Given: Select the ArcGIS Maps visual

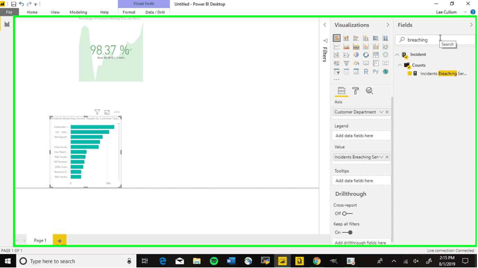Looking at the screenshot, I should point(385,72).
